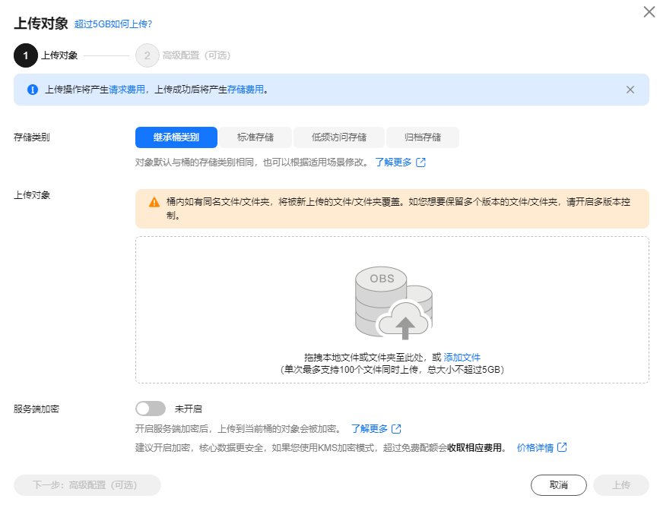
Task: Open the 请求费用 link
Action: [x=127, y=90]
